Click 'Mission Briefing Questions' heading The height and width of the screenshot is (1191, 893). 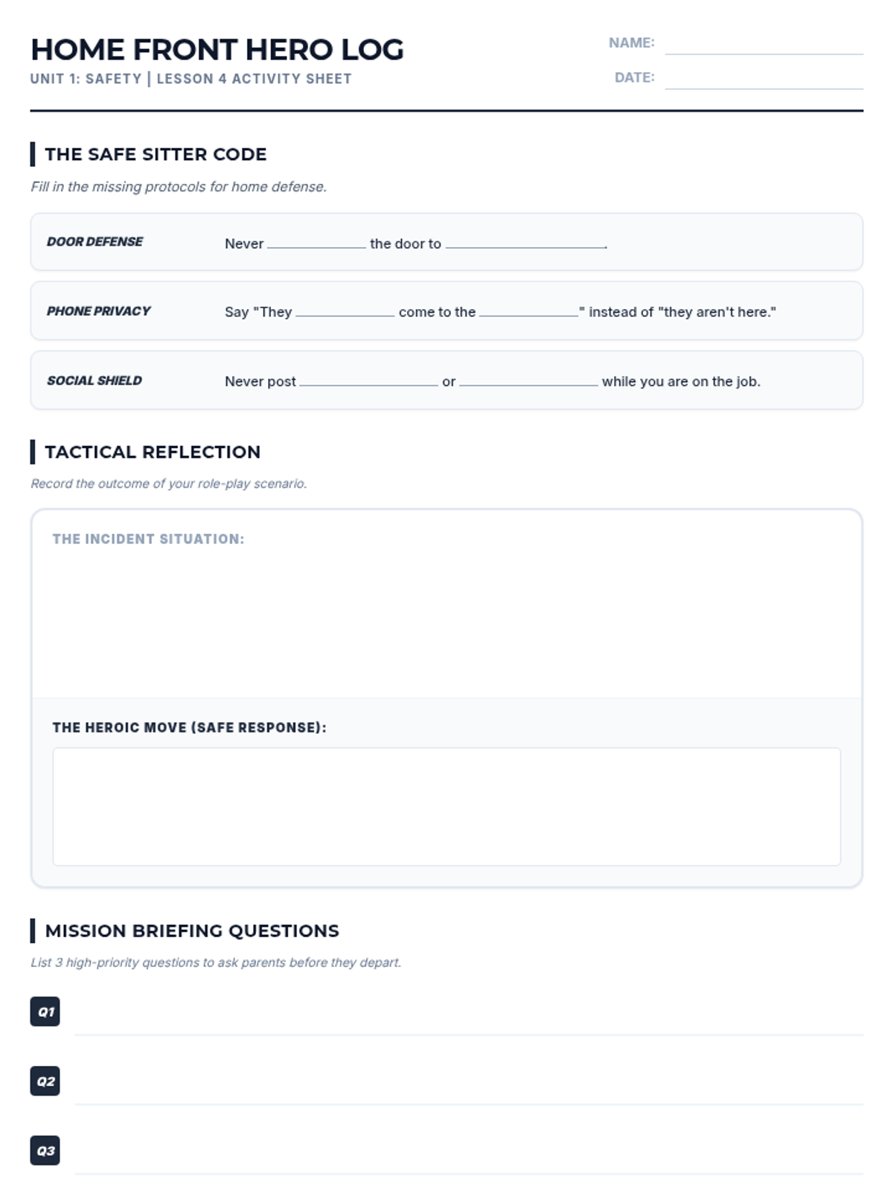[x=192, y=930]
